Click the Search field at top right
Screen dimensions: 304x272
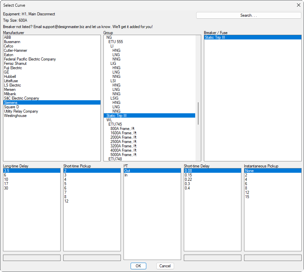[x=248, y=15]
